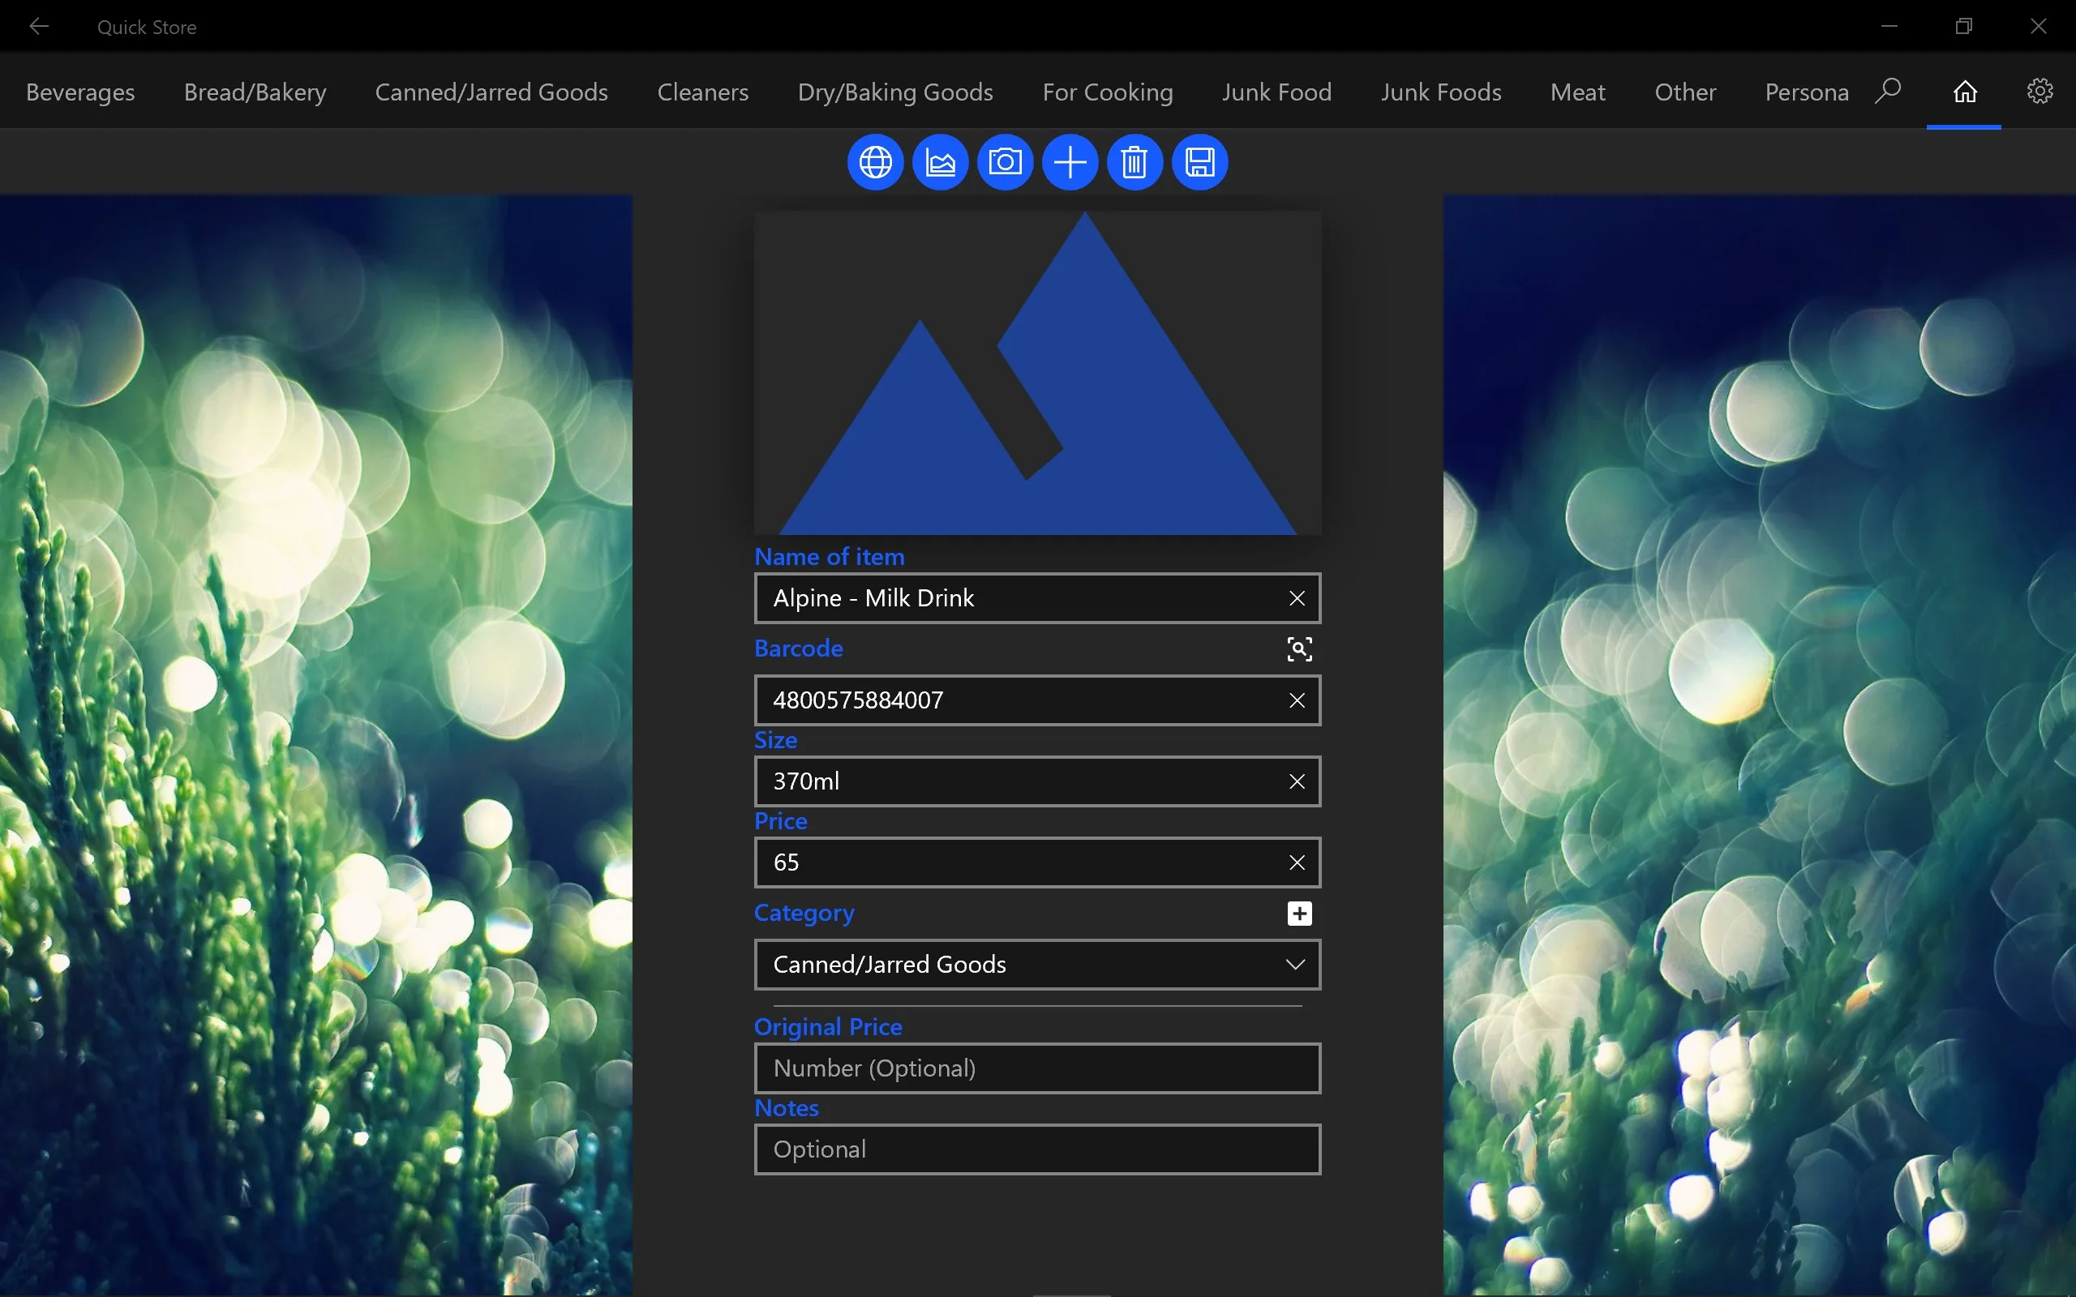Screen dimensions: 2076x1297
Task: Minimize the Quick Store window
Action: tap(1889, 27)
